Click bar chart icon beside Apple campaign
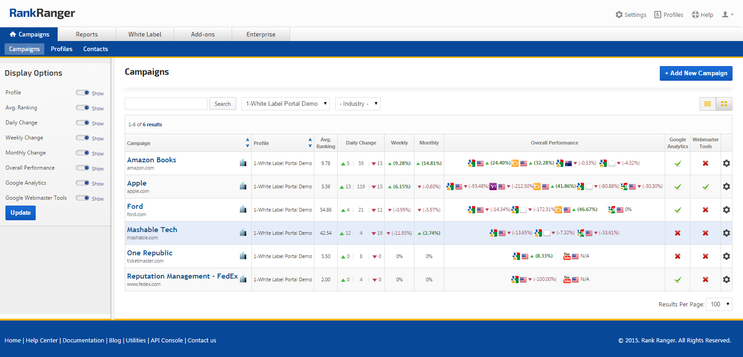Image resolution: width=743 pixels, height=357 pixels. 243,186
